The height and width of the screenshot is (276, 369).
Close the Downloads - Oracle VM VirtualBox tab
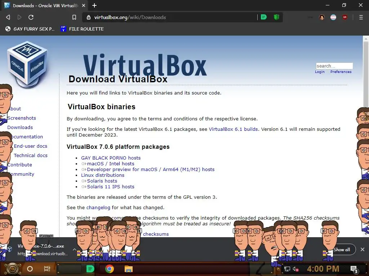point(84,5)
